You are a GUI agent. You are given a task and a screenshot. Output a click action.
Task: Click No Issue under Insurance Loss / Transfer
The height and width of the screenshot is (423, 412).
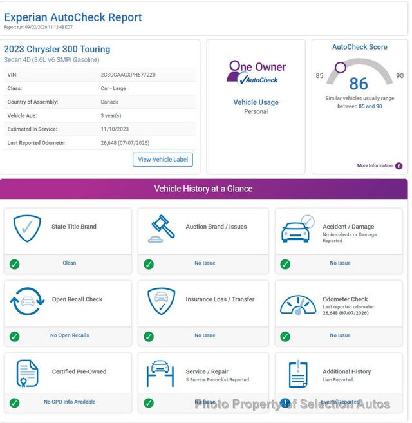tap(205, 335)
